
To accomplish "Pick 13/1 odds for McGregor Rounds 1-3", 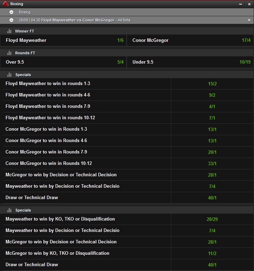I will click(212, 129).
